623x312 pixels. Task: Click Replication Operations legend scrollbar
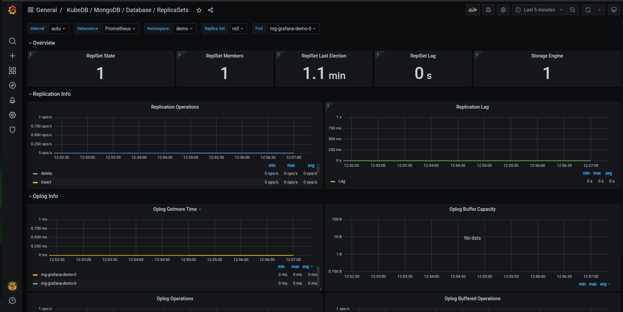(318, 168)
